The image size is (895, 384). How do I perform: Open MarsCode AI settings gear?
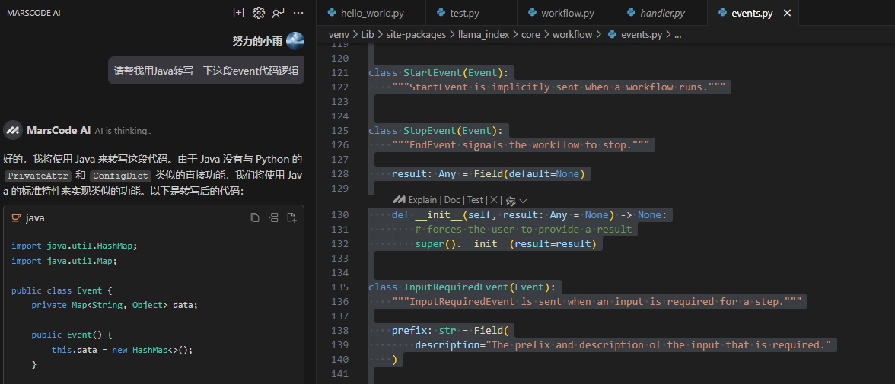click(x=259, y=13)
